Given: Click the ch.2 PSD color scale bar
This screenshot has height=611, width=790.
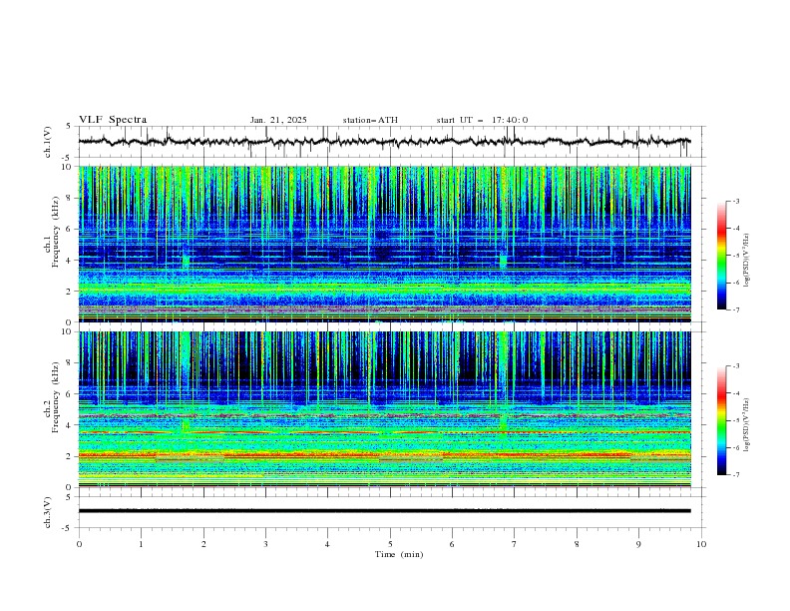Looking at the screenshot, I should [721, 420].
